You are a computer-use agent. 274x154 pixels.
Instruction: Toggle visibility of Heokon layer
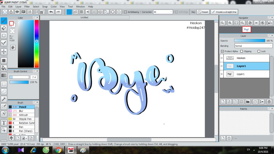[222, 58]
